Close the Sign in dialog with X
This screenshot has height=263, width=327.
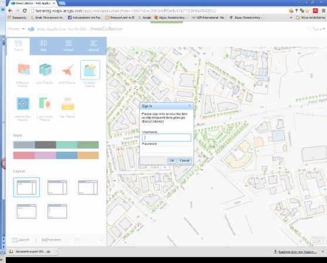189,106
